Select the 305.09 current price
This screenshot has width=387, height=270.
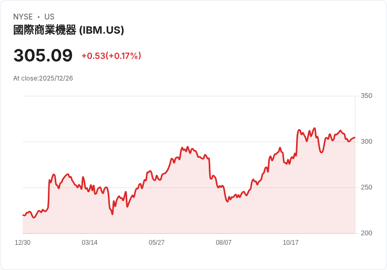pyautogui.click(x=43, y=55)
